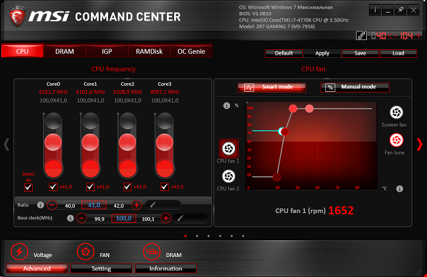This screenshot has width=427, height=277.
Task: Open the System fan icon
Action: click(x=396, y=113)
